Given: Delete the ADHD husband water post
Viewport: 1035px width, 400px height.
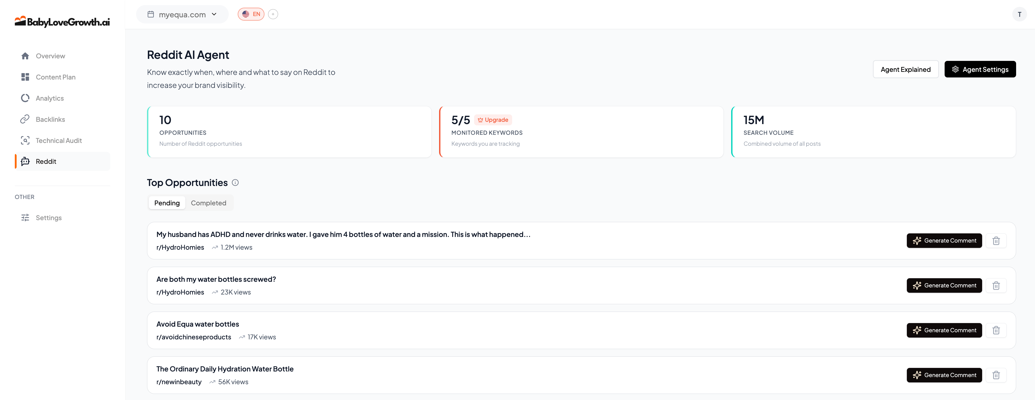Looking at the screenshot, I should coord(996,241).
